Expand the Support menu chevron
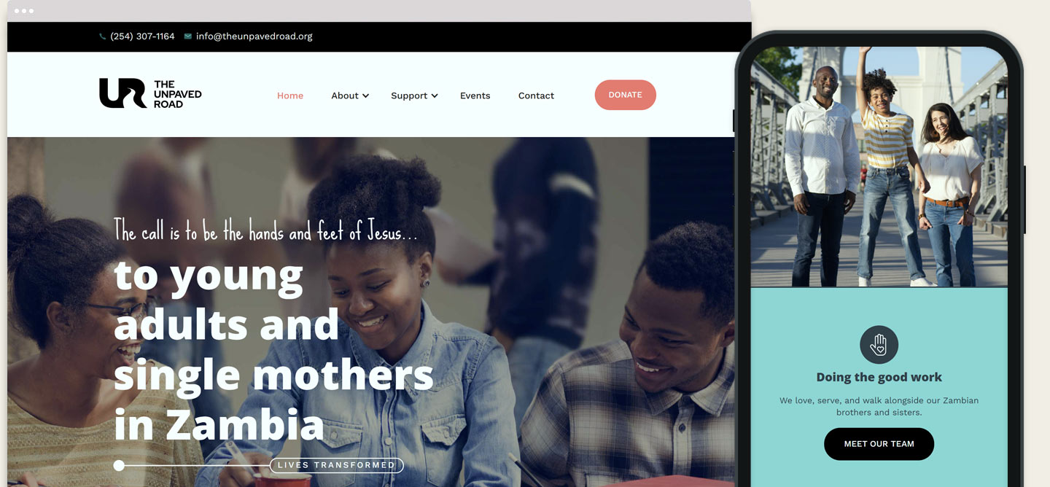Image resolution: width=1050 pixels, height=487 pixels. coord(435,96)
